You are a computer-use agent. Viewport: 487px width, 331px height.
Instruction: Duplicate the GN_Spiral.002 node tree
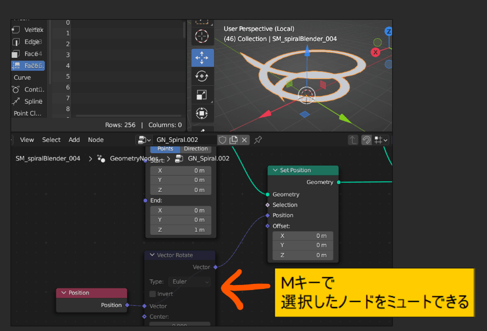(233, 140)
